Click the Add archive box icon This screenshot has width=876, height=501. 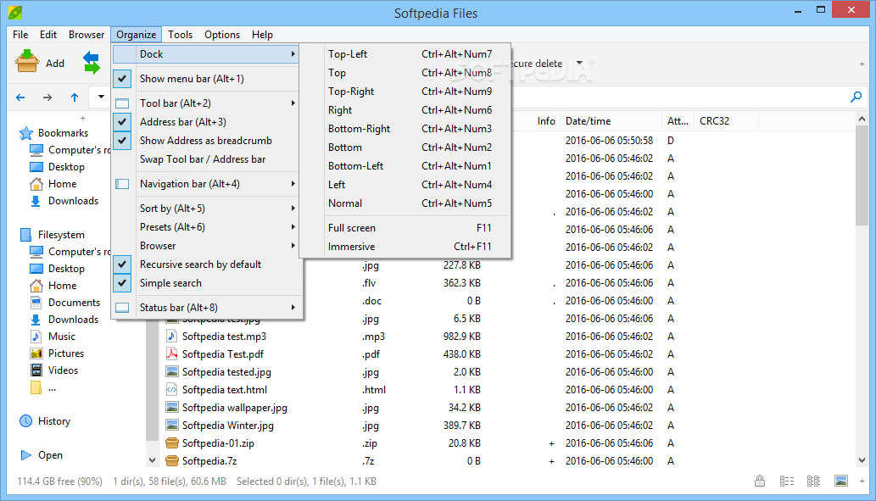click(x=26, y=61)
